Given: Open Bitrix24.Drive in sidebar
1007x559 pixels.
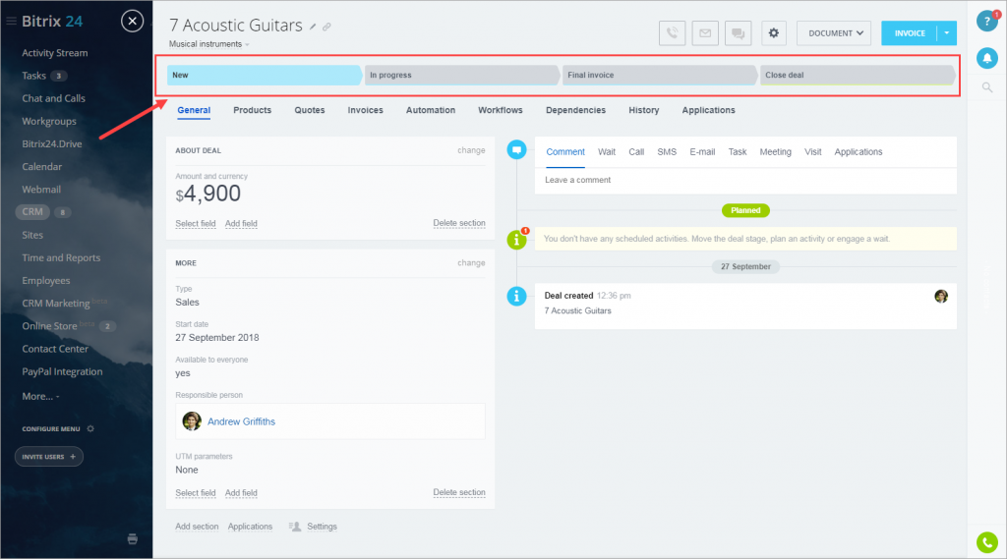Looking at the screenshot, I should click(x=52, y=143).
